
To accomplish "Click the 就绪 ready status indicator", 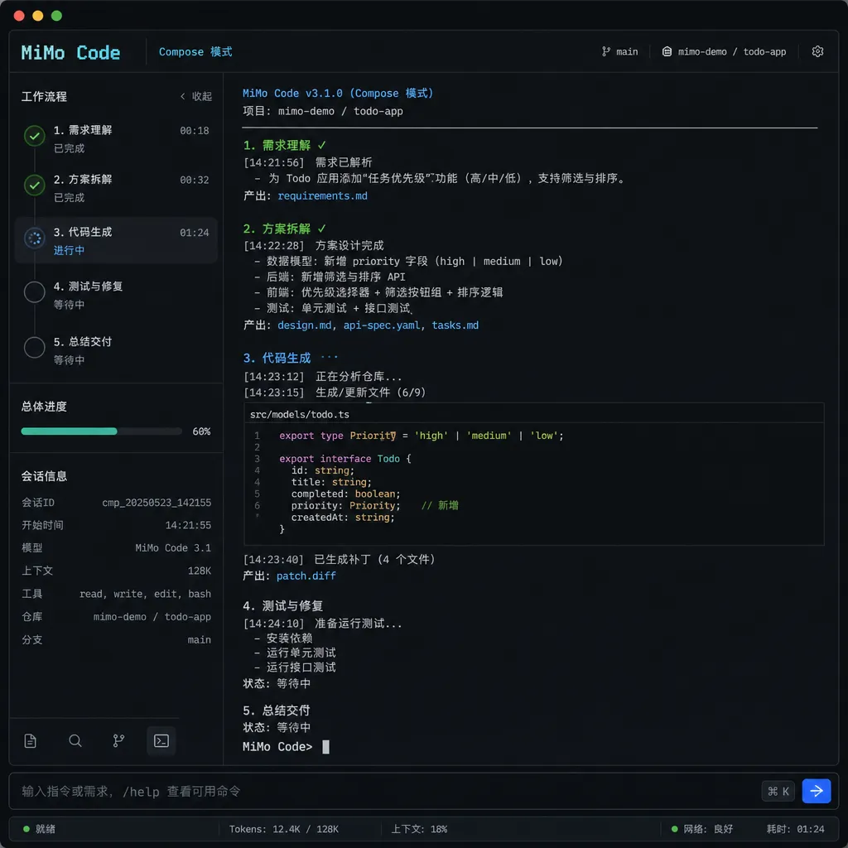I will tap(40, 829).
